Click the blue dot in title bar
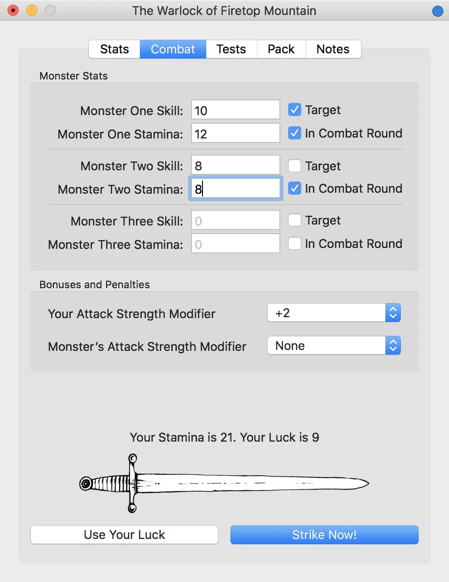 (x=438, y=11)
